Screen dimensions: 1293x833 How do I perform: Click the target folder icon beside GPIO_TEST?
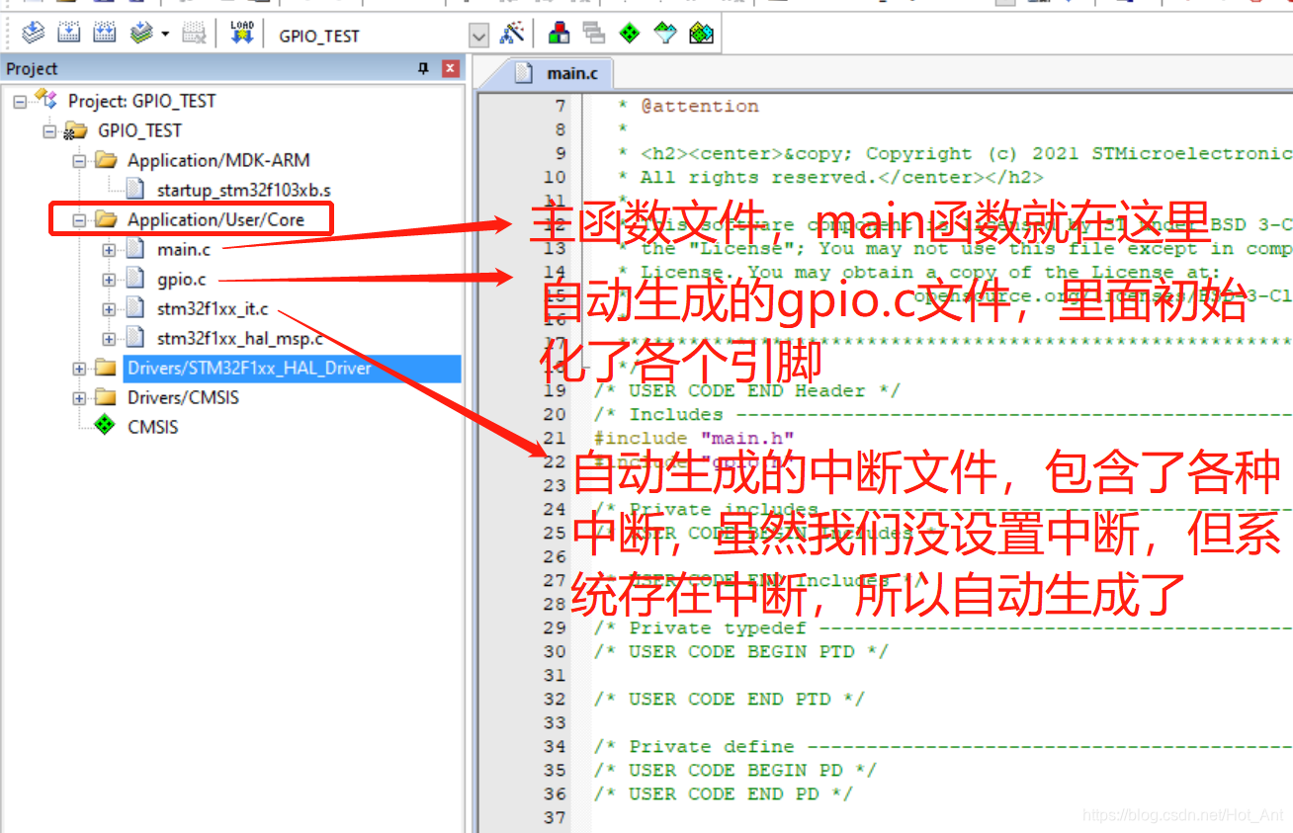(75, 130)
